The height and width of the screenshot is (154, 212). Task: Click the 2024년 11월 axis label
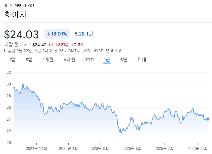click(36, 149)
